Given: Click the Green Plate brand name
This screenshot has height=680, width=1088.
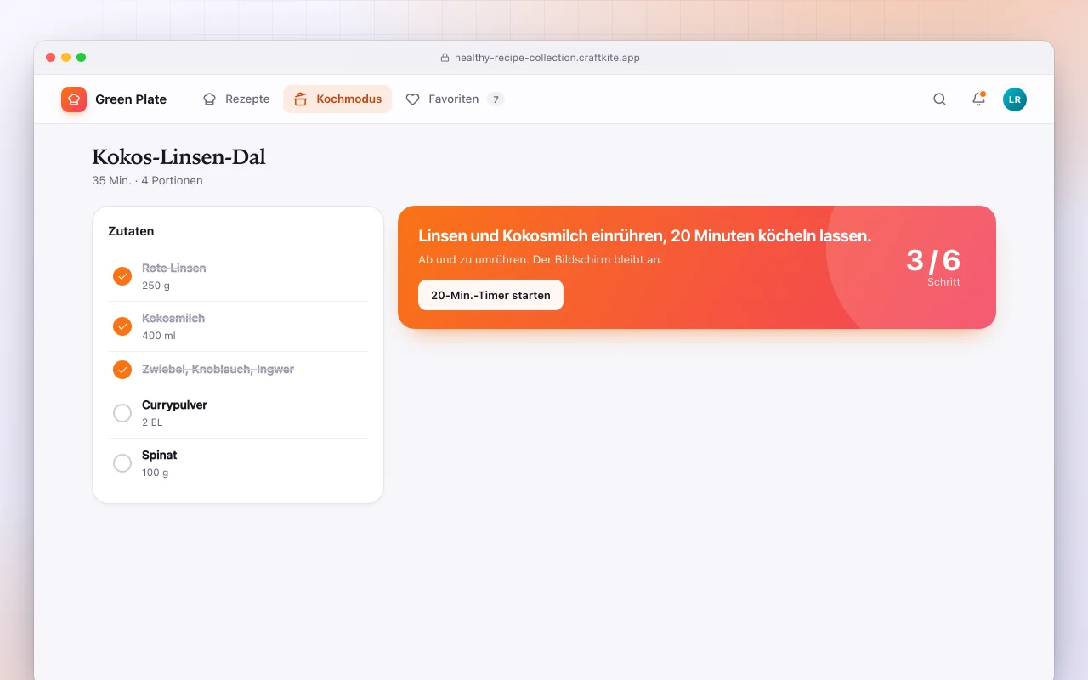Looking at the screenshot, I should (x=131, y=99).
